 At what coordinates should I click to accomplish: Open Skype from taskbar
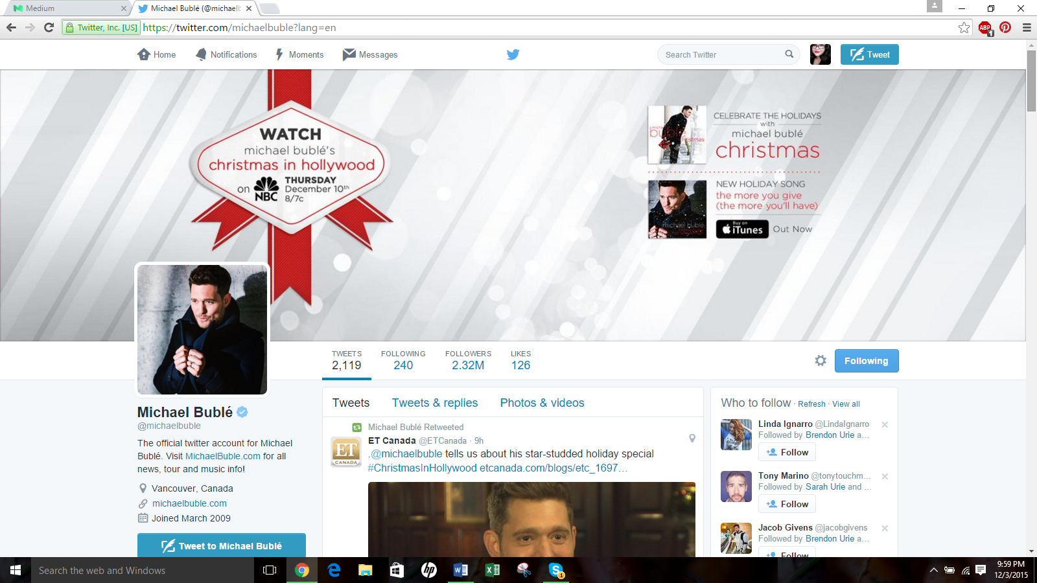pos(556,570)
